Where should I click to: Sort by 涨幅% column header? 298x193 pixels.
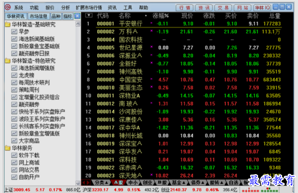point(160,16)
